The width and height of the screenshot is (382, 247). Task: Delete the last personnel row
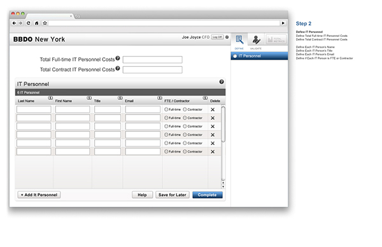point(213,152)
